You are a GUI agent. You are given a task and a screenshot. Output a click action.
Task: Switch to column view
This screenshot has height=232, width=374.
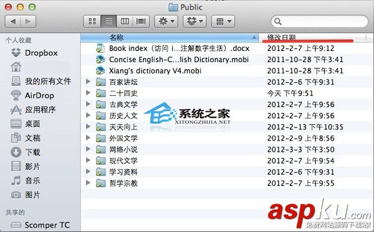point(125,21)
